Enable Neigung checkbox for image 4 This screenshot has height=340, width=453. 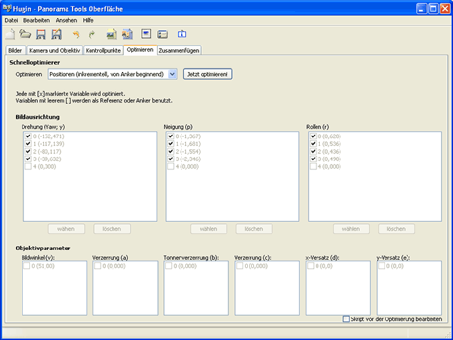click(171, 166)
